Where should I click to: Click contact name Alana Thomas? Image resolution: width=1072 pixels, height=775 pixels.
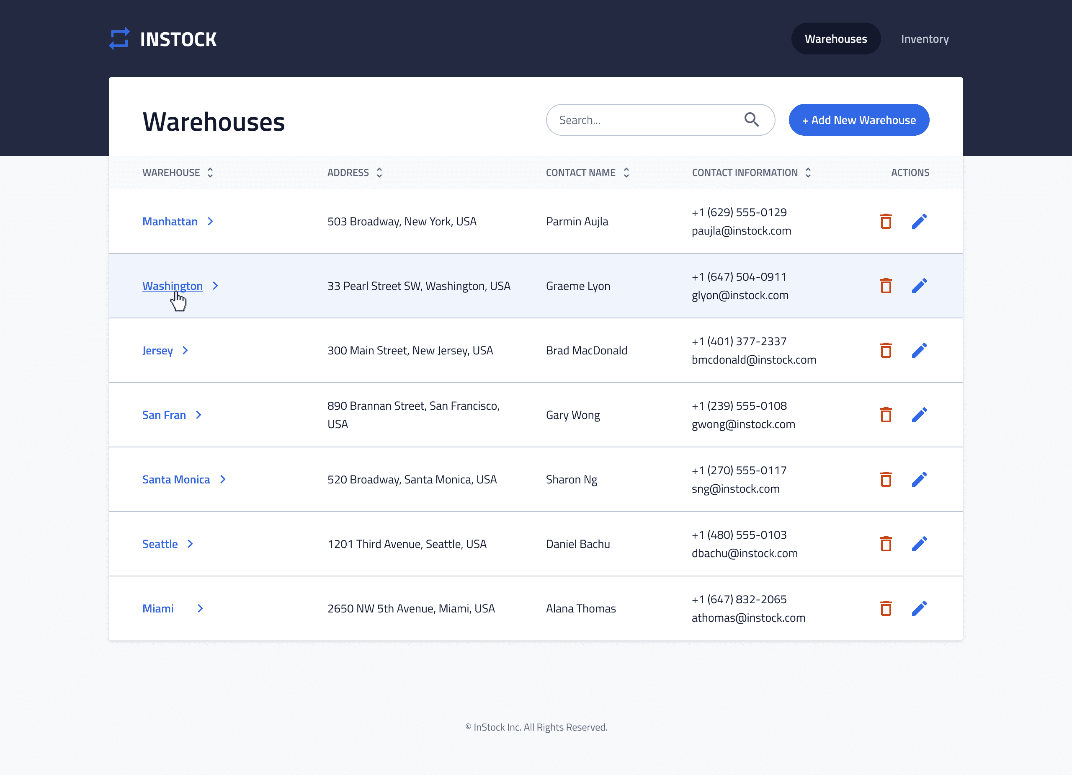tap(580, 609)
